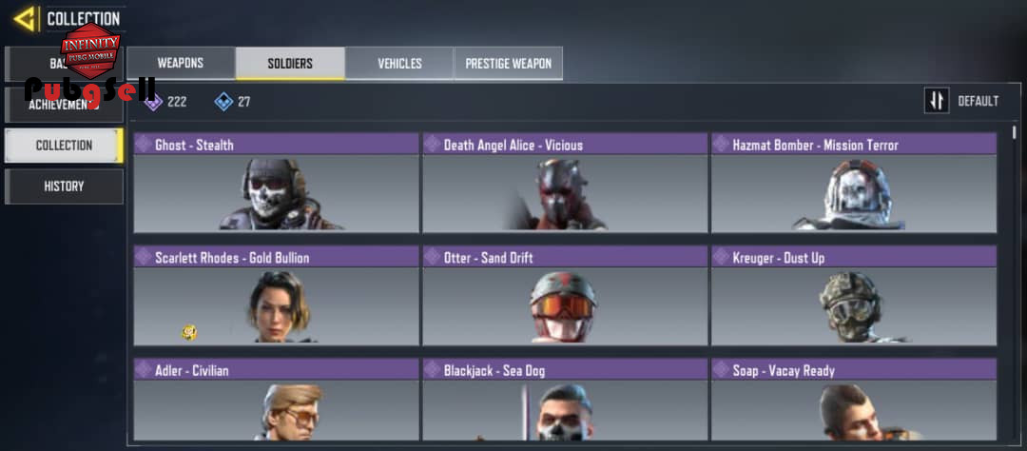This screenshot has width=1027, height=451.
Task: Click the blue rare currency icon
Action: [224, 102]
